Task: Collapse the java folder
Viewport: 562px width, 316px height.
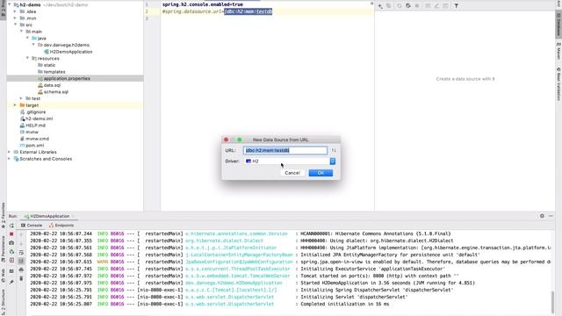Action: (27, 38)
